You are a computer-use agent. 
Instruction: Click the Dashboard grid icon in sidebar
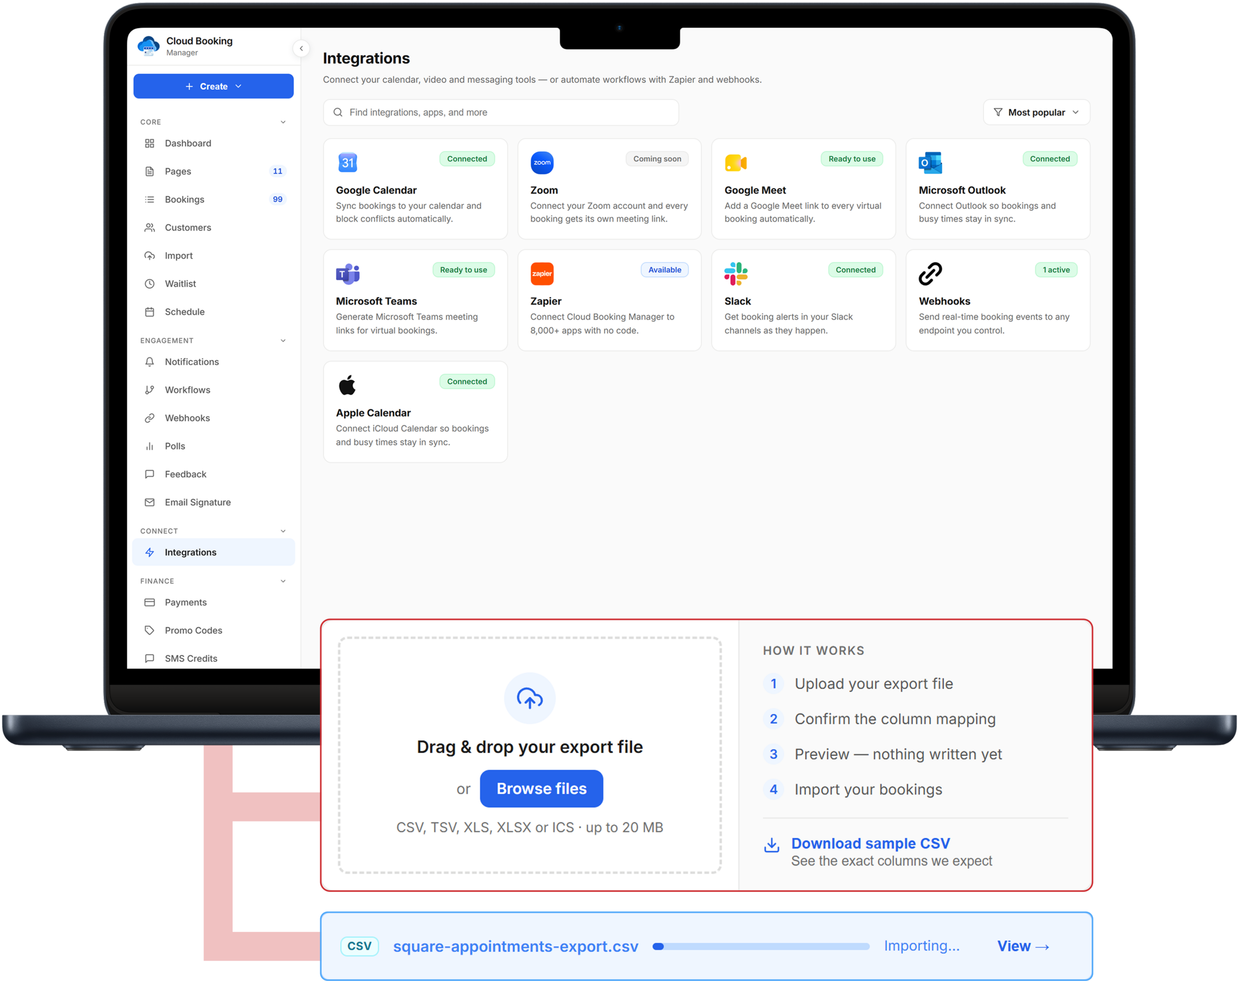(x=150, y=143)
